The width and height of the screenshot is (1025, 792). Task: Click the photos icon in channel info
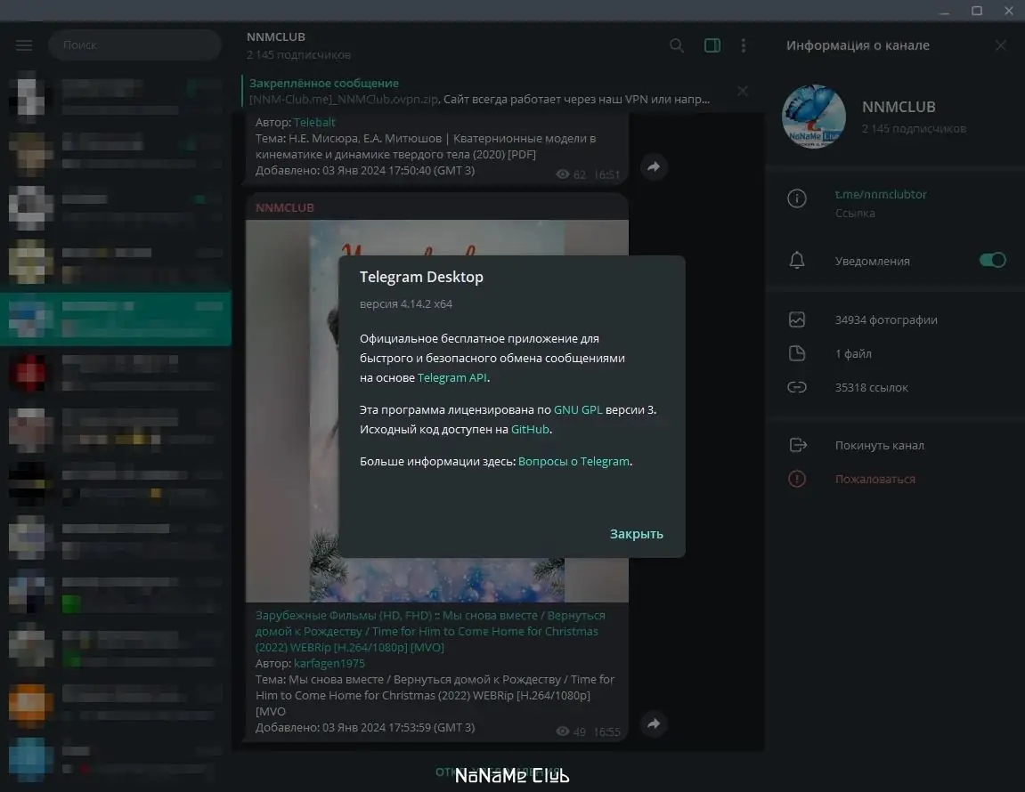tap(797, 319)
